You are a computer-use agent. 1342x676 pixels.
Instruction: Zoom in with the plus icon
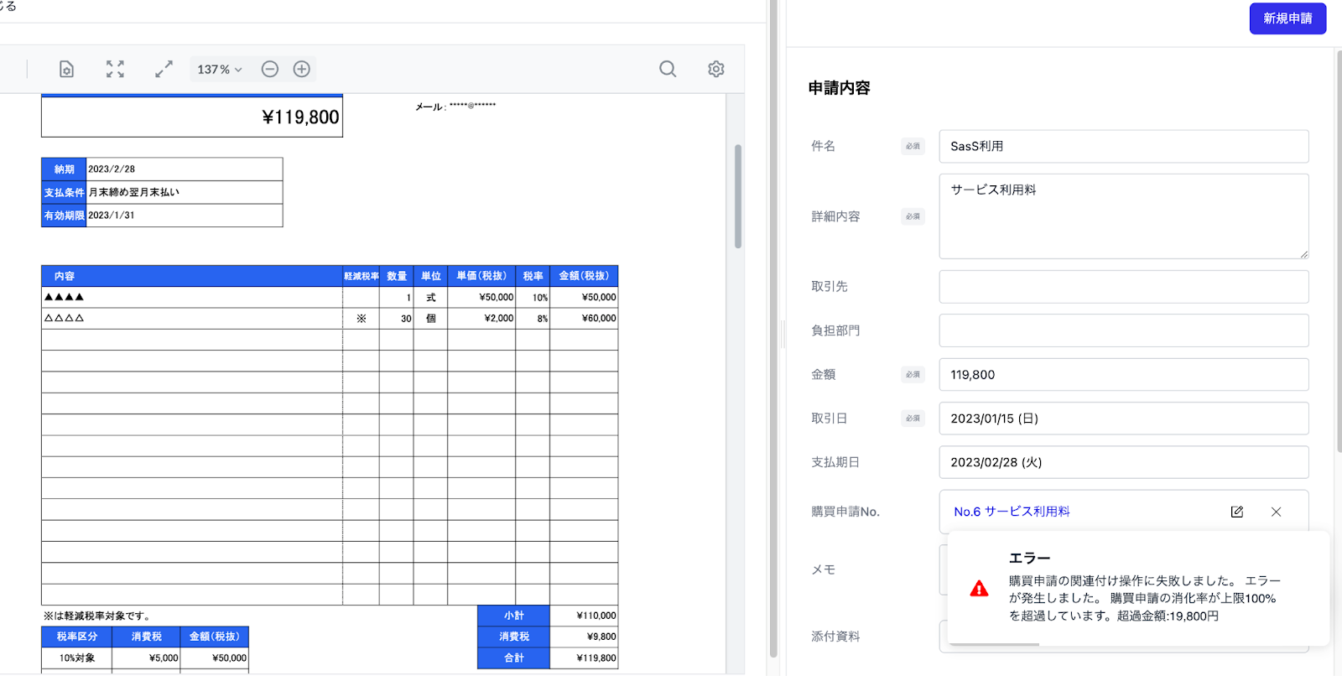click(302, 69)
